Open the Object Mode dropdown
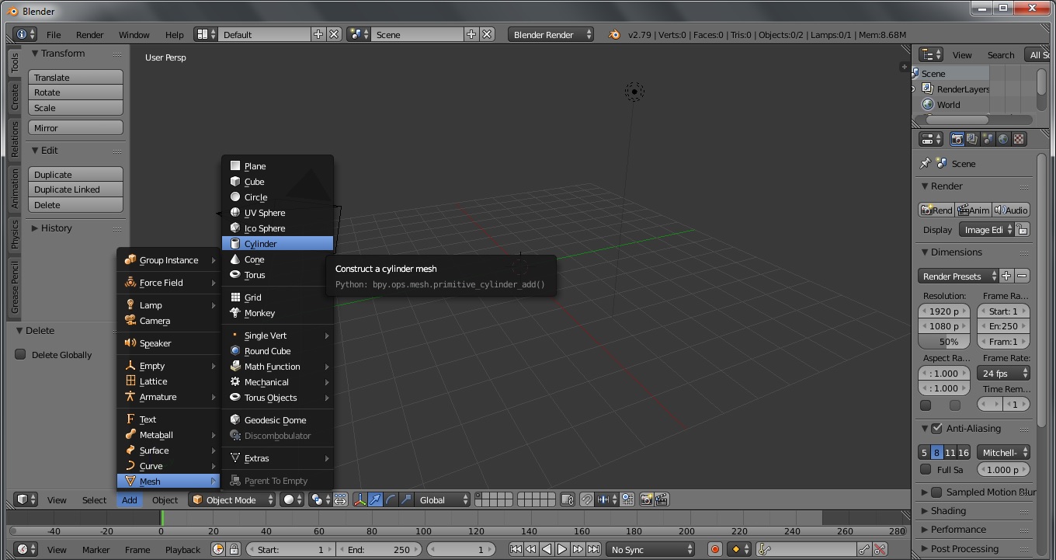The image size is (1056, 560). click(232, 499)
